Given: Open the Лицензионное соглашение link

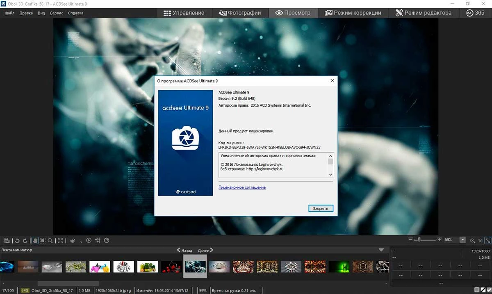Looking at the screenshot, I should (242, 187).
